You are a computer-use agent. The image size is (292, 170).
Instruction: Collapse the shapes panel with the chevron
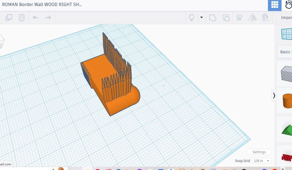[274, 96]
